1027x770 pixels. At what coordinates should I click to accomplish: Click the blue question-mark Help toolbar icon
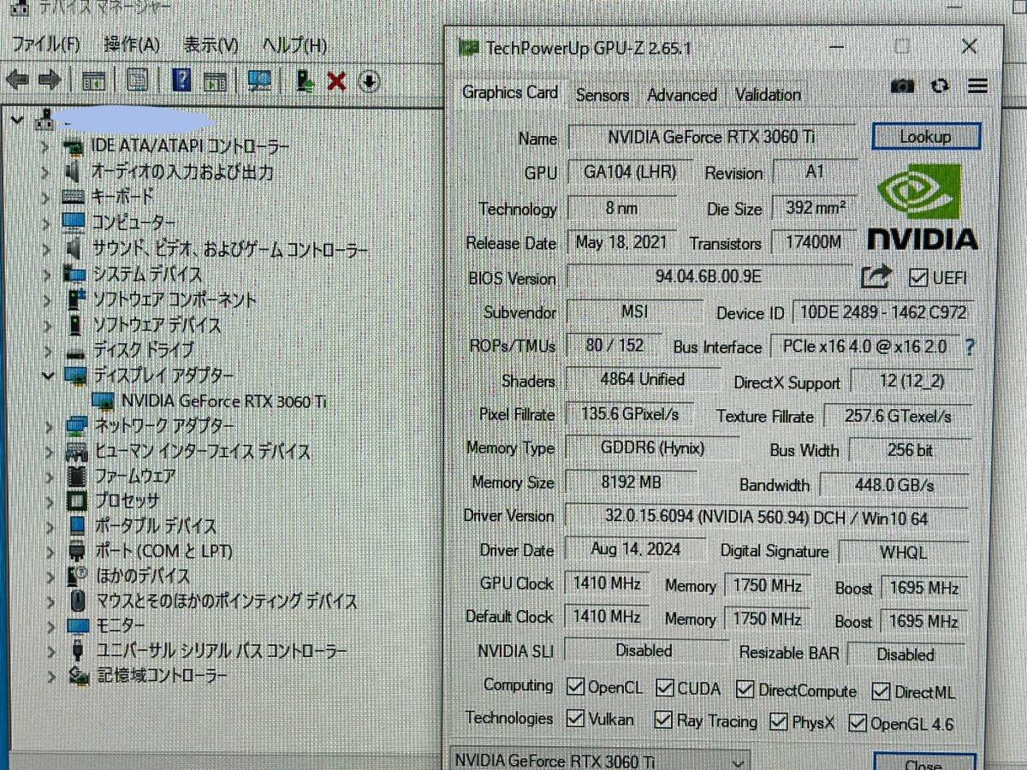181,80
